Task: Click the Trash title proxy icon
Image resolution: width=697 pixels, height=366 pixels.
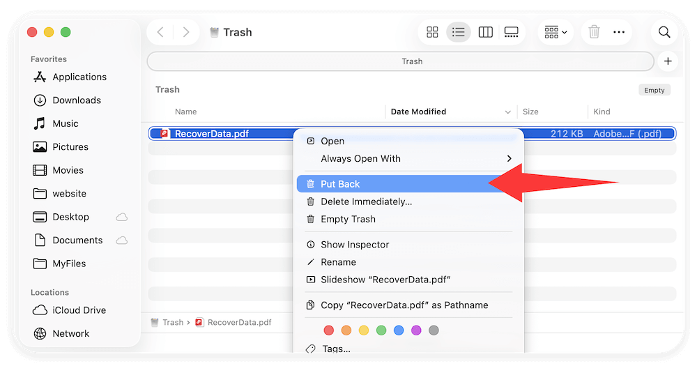Action: click(214, 32)
